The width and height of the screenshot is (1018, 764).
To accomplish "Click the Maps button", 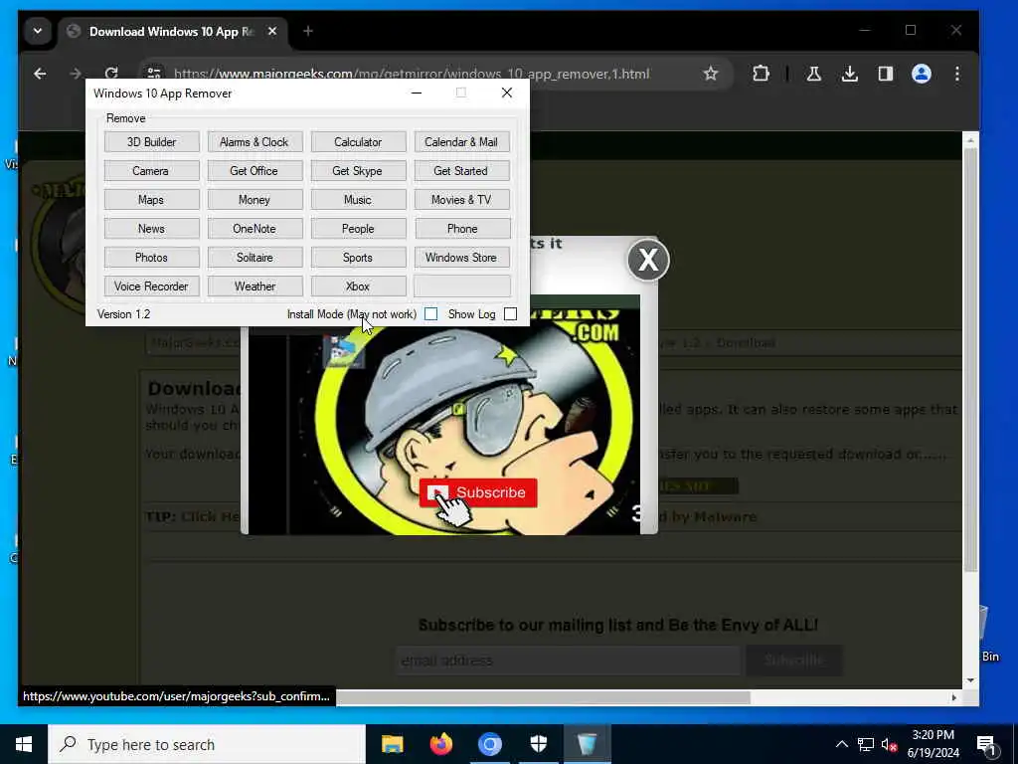I will click(x=151, y=199).
